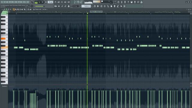The height and width of the screenshot is (108, 192).
Task: Click plus button right of Pattern 1
Action: coord(92,6)
